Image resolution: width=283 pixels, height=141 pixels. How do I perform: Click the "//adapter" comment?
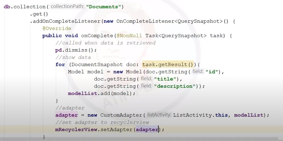70,108
